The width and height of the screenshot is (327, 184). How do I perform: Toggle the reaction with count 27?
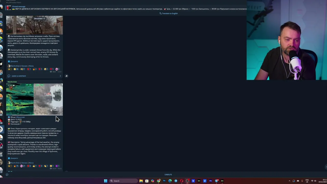pos(22,166)
